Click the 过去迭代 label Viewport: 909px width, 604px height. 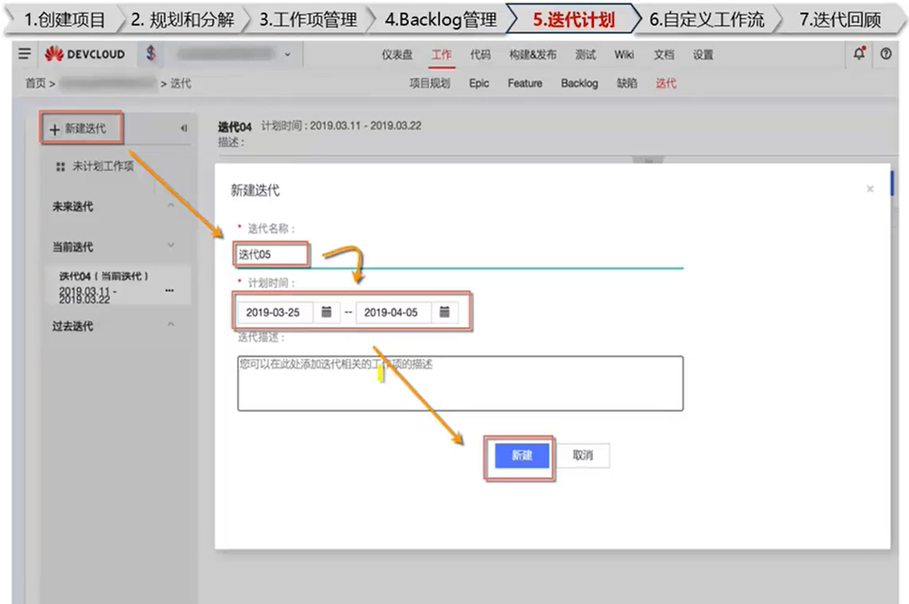click(72, 326)
